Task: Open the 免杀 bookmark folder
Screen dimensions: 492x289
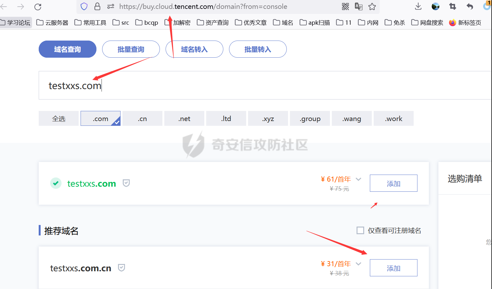Action: (x=395, y=22)
